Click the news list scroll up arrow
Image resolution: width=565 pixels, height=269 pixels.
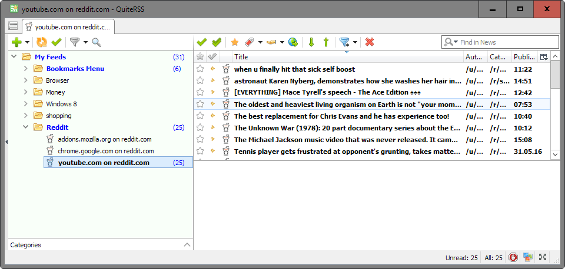coord(555,56)
